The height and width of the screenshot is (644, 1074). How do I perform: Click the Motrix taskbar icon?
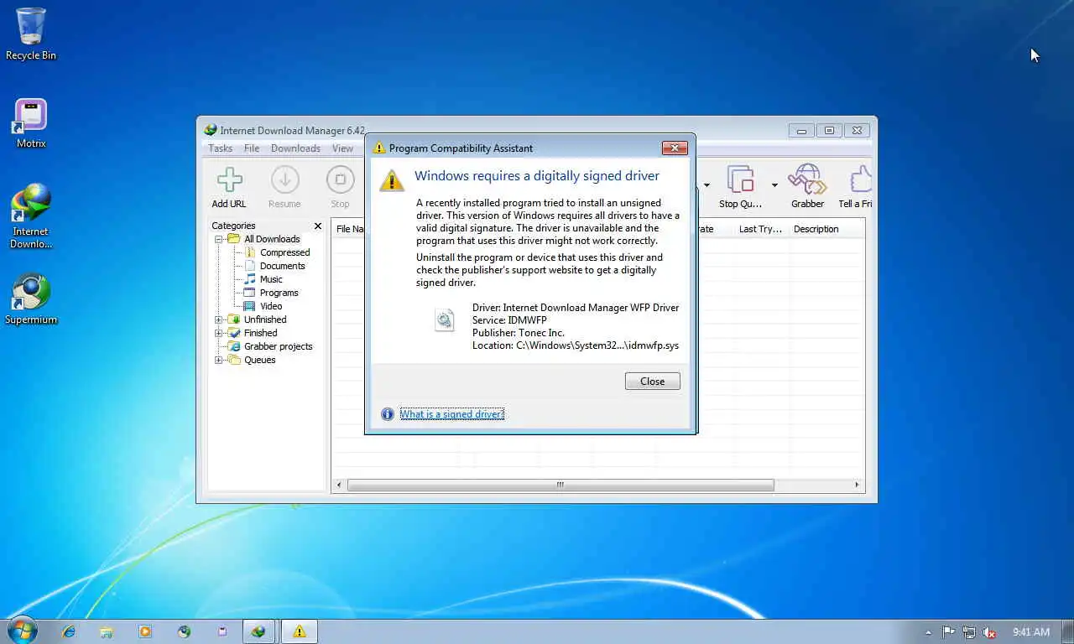coord(222,631)
